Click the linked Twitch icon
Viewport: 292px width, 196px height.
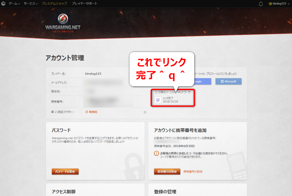158,100
